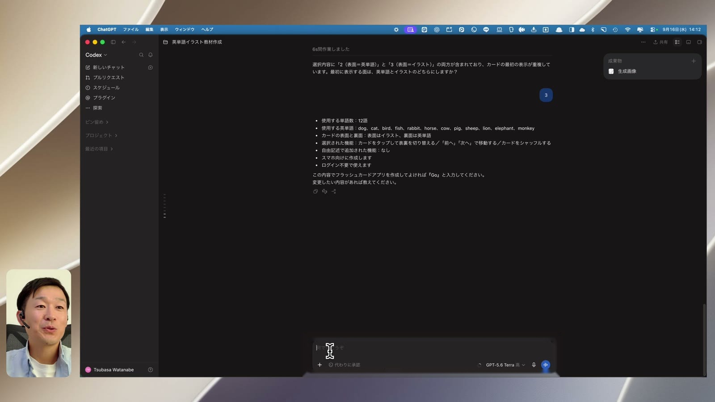This screenshot has width=715, height=402.
Task: Click the plus attach button in composer
Action: tap(320, 365)
